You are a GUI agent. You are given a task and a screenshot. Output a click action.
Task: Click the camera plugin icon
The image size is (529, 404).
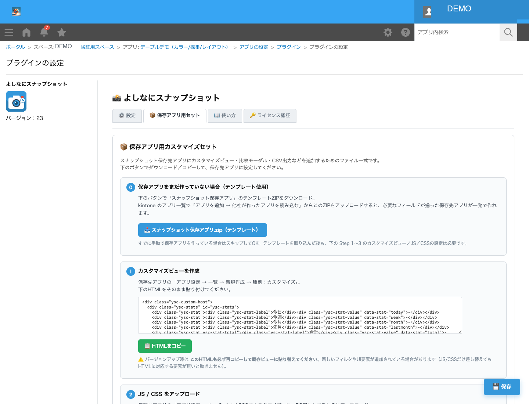[16, 101]
